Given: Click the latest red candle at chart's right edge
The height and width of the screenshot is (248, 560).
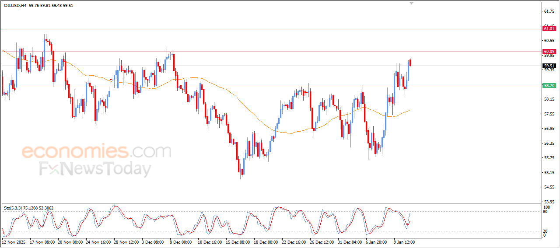Looking at the screenshot, I should (x=410, y=63).
